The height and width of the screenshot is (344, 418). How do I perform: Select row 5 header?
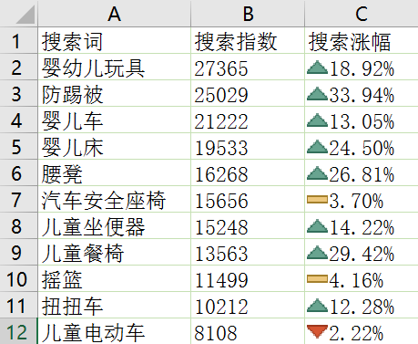pyautogui.click(x=18, y=146)
